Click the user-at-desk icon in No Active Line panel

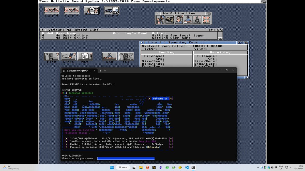tap(188, 19)
